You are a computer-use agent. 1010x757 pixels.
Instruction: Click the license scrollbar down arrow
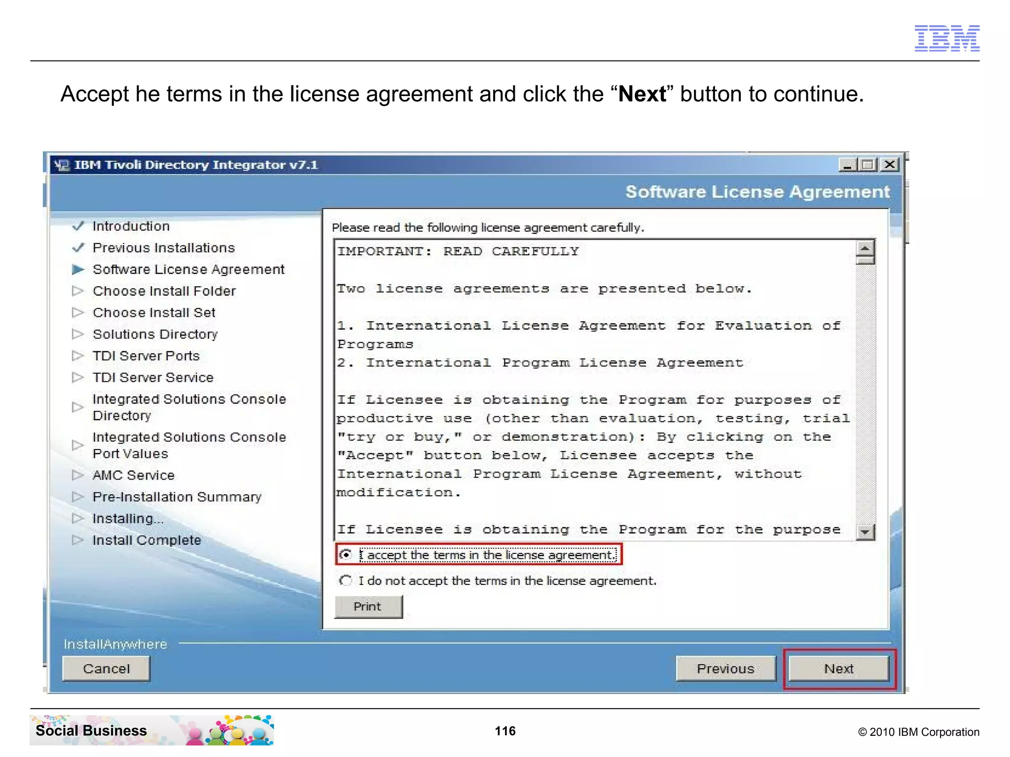tap(865, 532)
